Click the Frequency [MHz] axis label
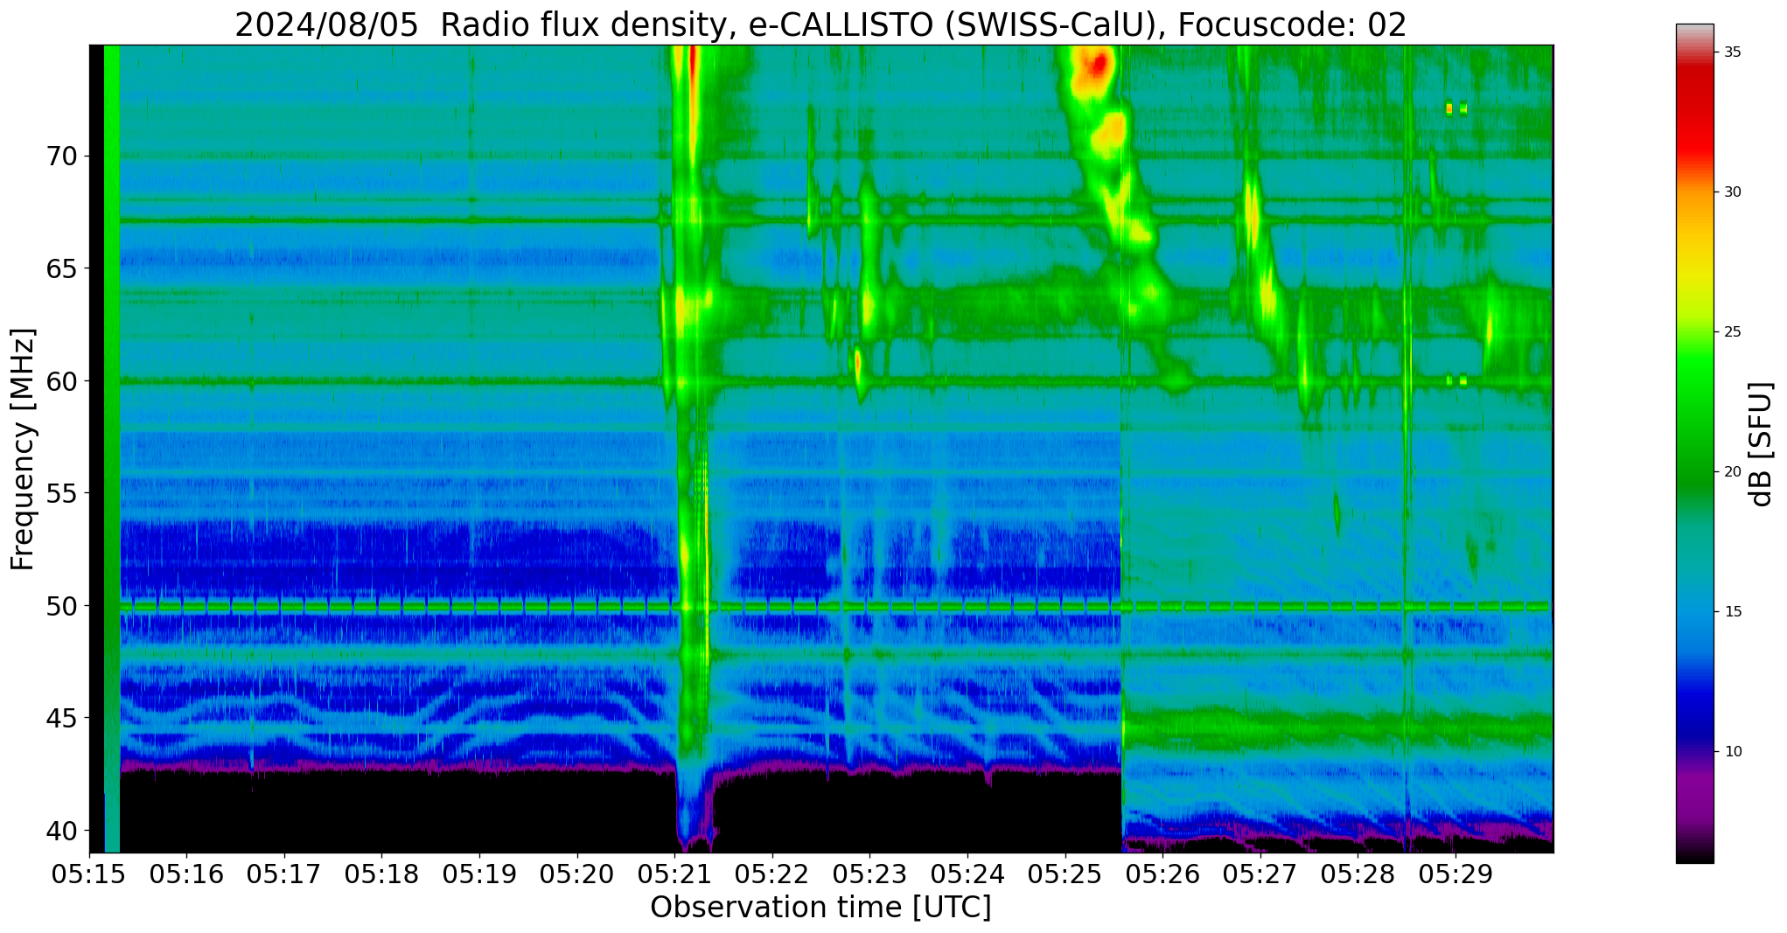The height and width of the screenshot is (933, 1787). click(x=23, y=449)
